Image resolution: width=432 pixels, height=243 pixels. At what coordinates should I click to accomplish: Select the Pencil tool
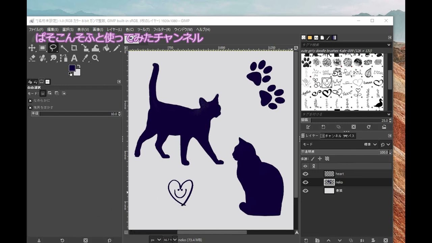(x=116, y=48)
